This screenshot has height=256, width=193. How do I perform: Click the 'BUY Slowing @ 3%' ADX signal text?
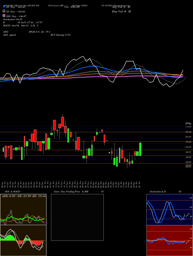tap(61, 35)
